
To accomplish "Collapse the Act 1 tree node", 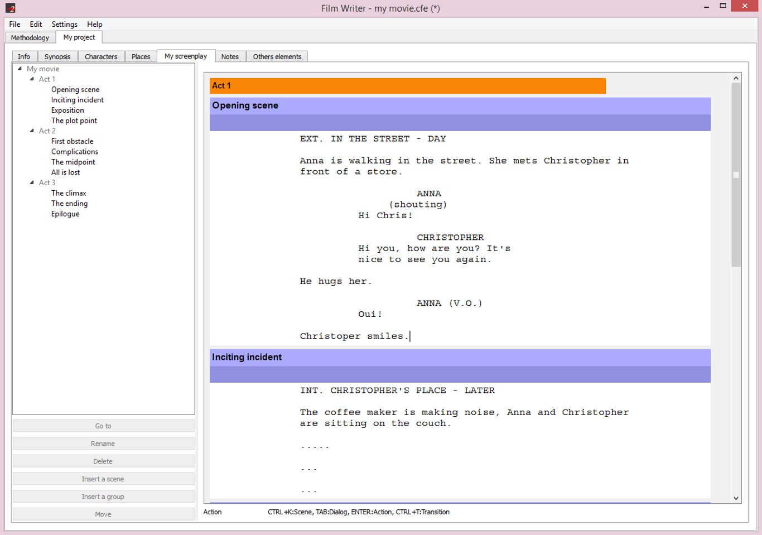I will (x=32, y=79).
